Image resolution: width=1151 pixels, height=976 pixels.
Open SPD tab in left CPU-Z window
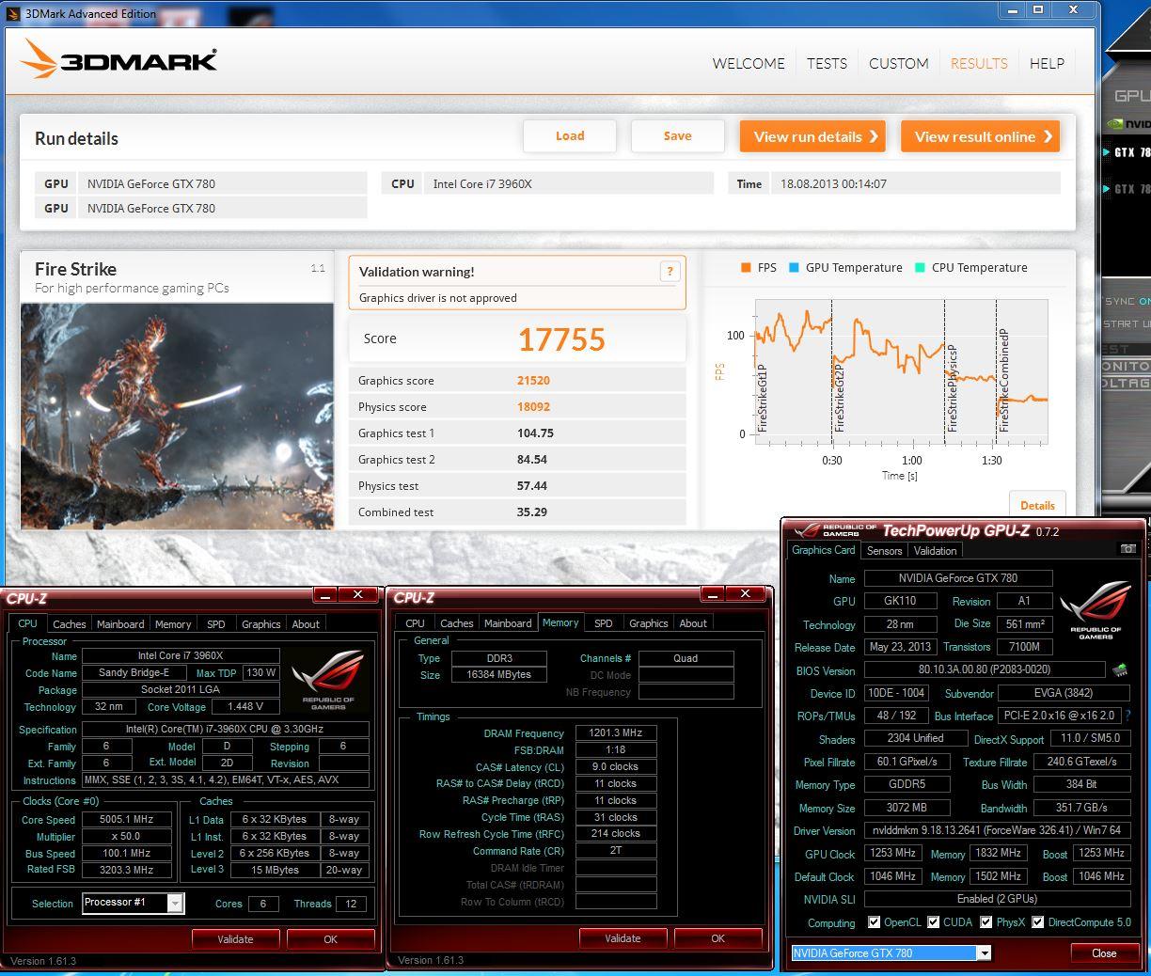[216, 624]
